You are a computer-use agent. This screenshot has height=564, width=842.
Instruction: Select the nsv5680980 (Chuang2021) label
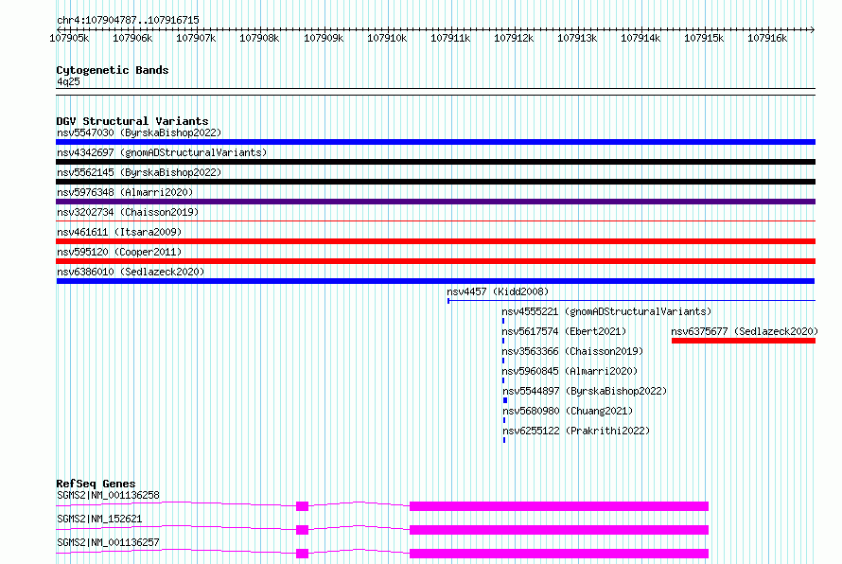[x=568, y=411]
